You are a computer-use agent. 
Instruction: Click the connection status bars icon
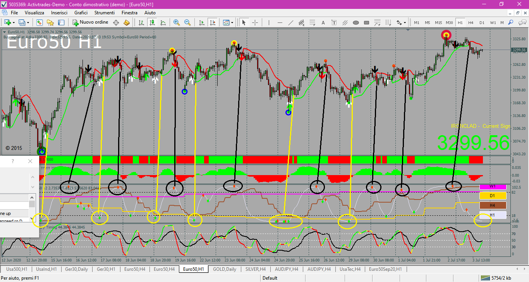pyautogui.click(x=485, y=278)
